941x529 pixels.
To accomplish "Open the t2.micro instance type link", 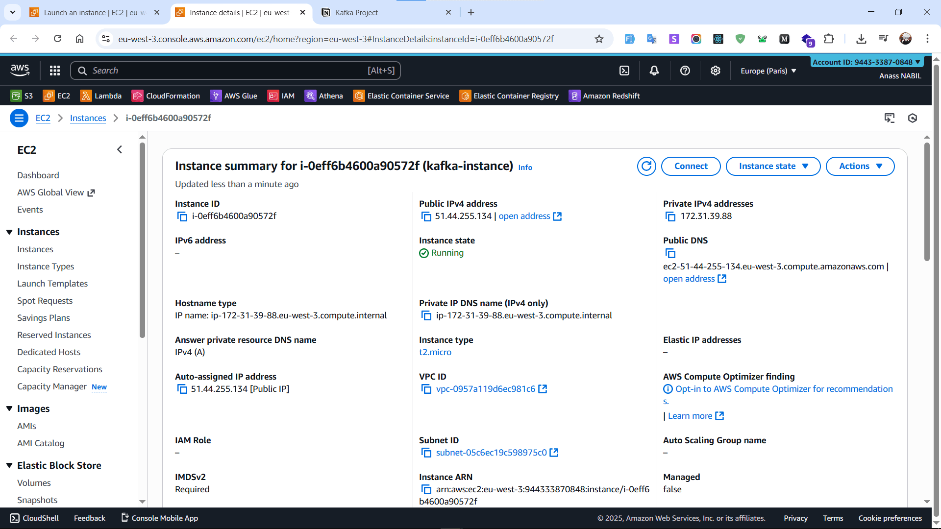I will pos(435,352).
